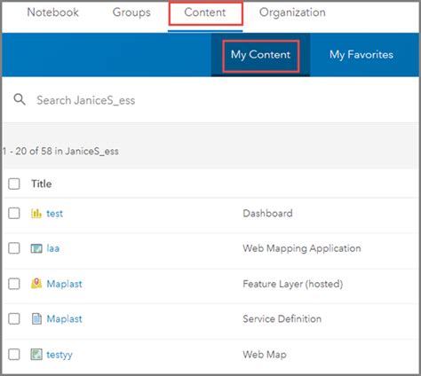
Task: Tick the Maplast Service Definition checkbox
Action: [x=14, y=318]
